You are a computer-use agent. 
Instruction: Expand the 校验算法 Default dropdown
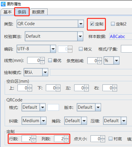80,36
